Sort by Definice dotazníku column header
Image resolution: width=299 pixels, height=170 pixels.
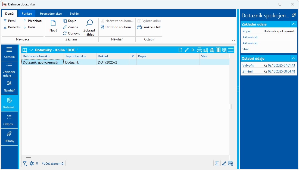click(x=42, y=56)
